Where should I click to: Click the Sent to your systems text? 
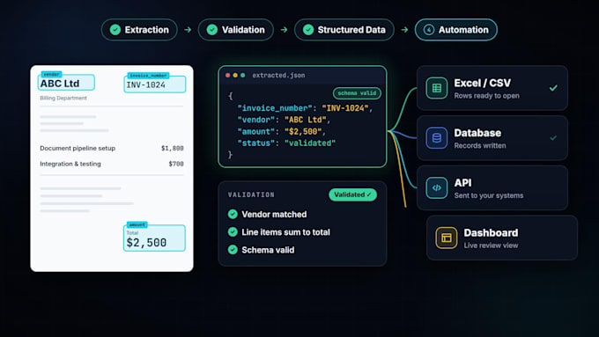point(489,195)
